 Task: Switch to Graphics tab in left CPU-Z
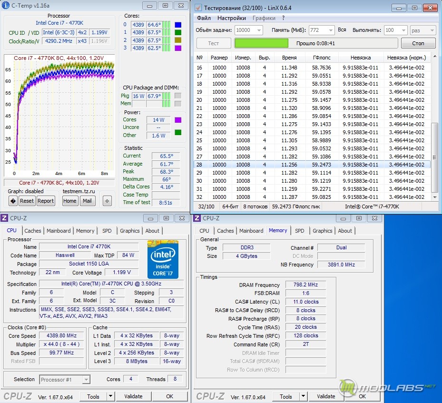130,231
